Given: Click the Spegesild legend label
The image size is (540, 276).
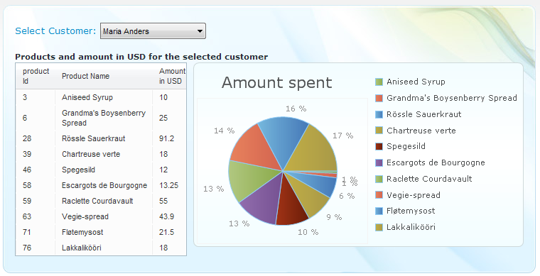Looking at the screenshot, I should [x=406, y=146].
